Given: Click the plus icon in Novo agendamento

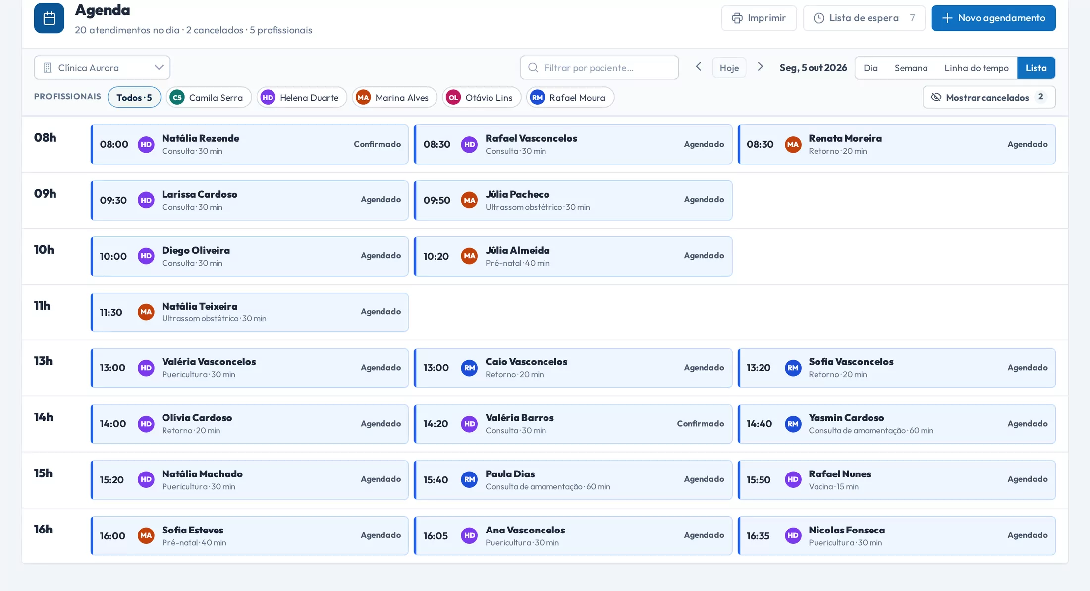Looking at the screenshot, I should point(947,18).
